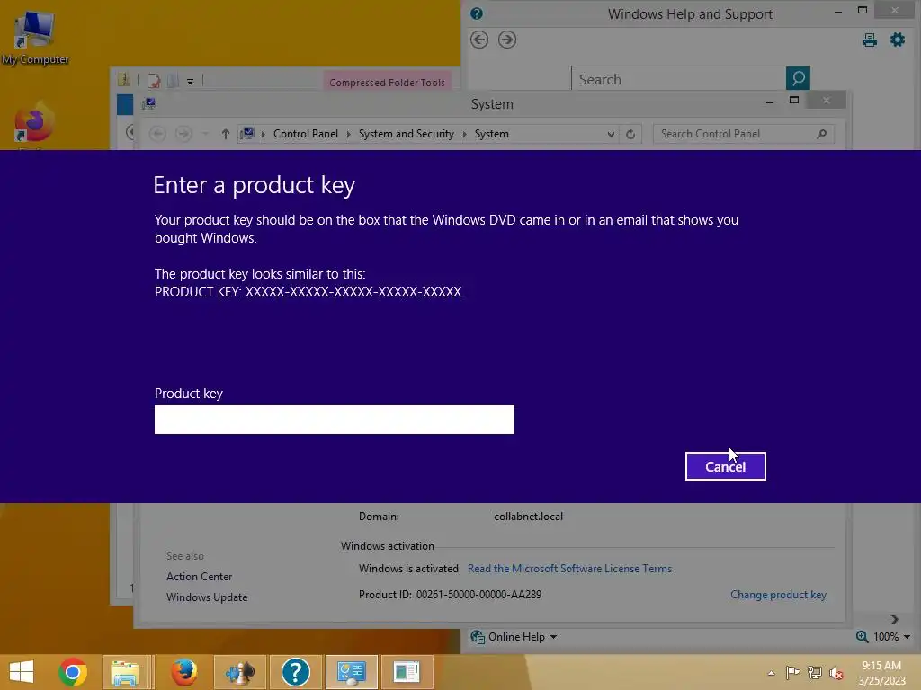Open File Explorer from the taskbar
Image resolution: width=921 pixels, height=690 pixels.
click(125, 672)
